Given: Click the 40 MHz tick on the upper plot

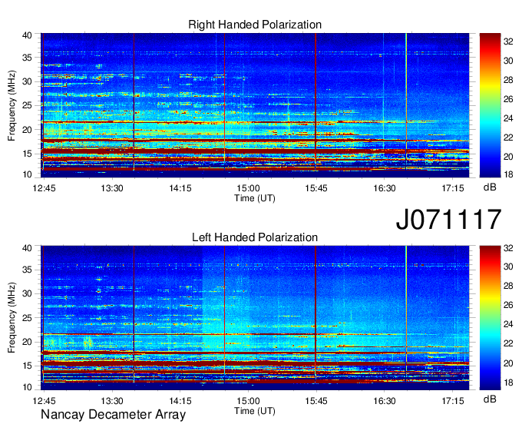Looking at the screenshot, I should pyautogui.click(x=27, y=35).
